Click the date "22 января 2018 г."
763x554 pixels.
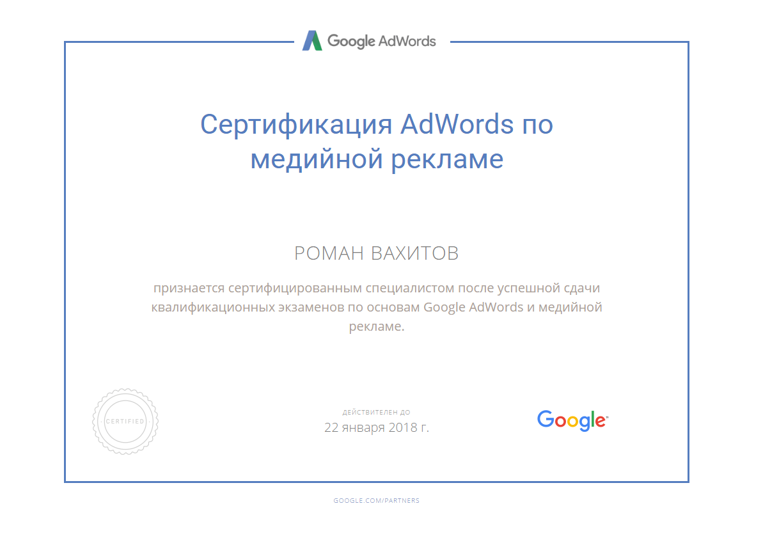[x=377, y=427]
